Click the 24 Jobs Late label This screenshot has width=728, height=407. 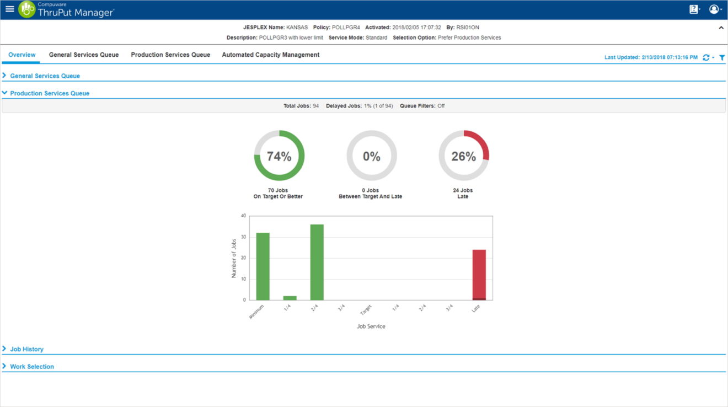[x=463, y=194]
